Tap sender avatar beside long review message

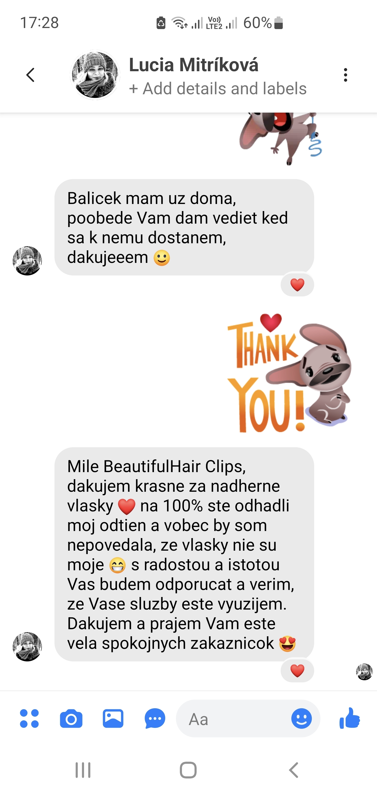point(27,646)
